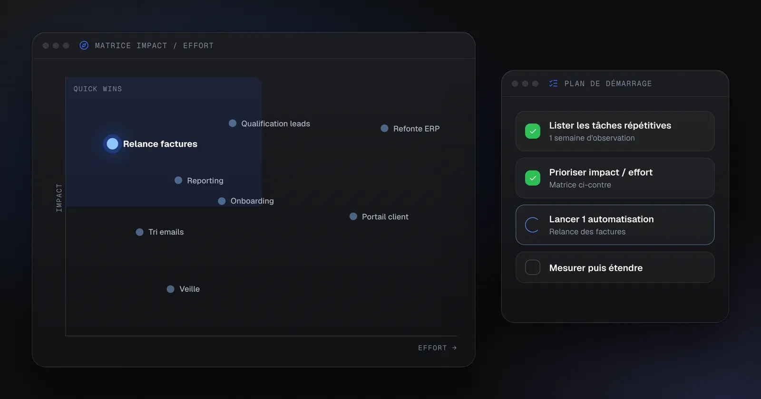Click the Onboarding data point
This screenshot has width=761, height=399.
[x=222, y=201]
